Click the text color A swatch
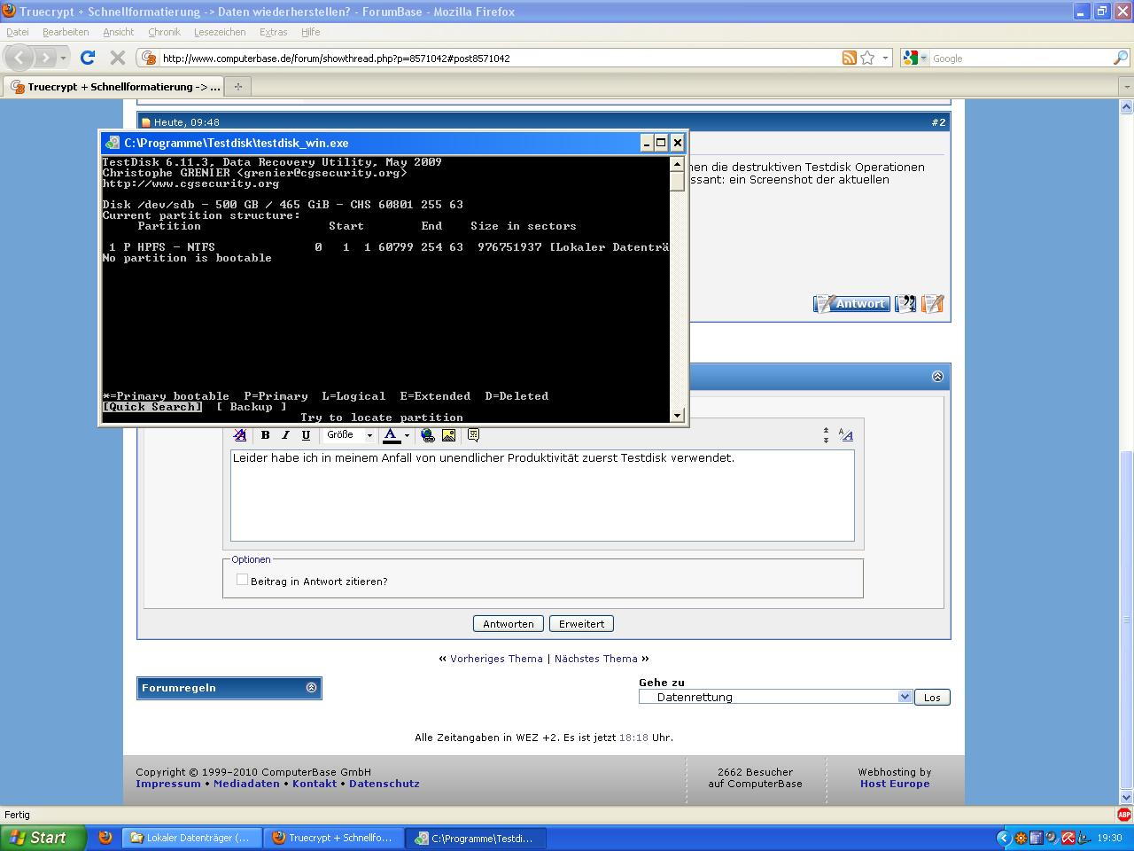The image size is (1134, 851). 391,435
